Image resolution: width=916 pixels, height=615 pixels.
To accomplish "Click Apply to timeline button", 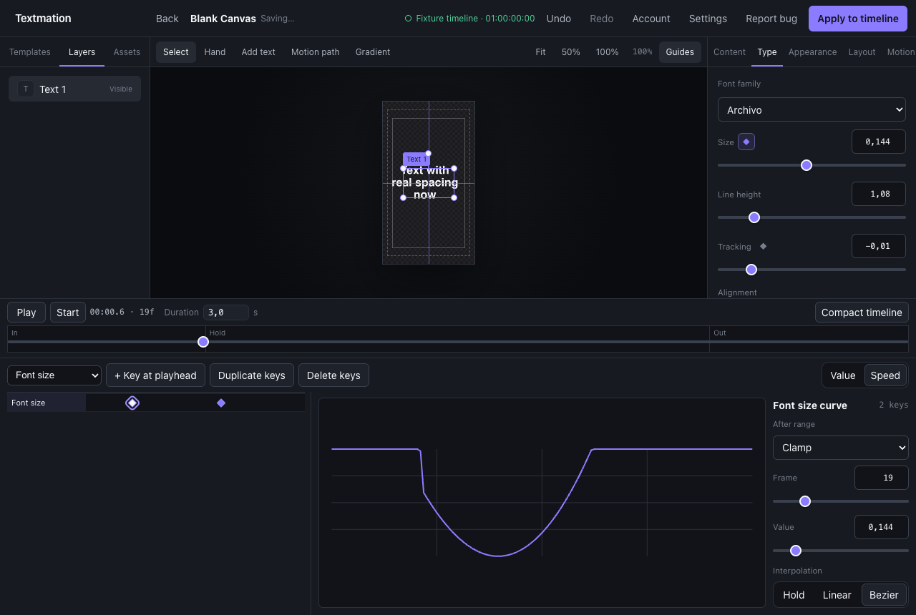I will click(x=858, y=19).
